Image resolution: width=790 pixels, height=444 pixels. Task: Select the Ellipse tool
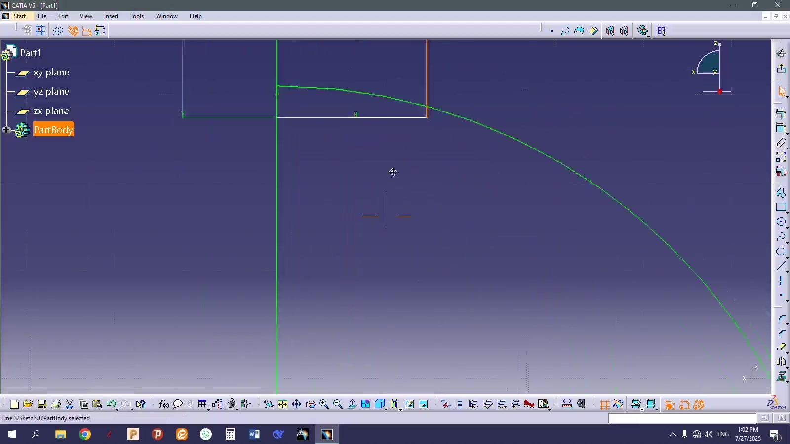(x=781, y=252)
